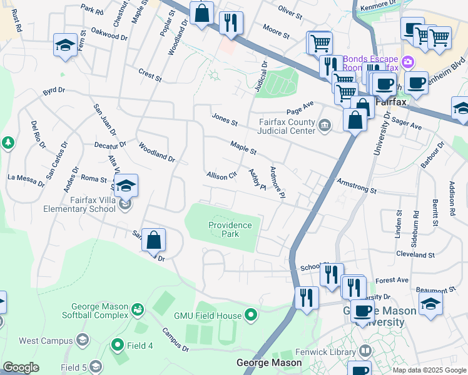This screenshot has width=468, height=375.
Task: Open the shopping bag marker on Santa Clara Dr
Action: (x=153, y=241)
